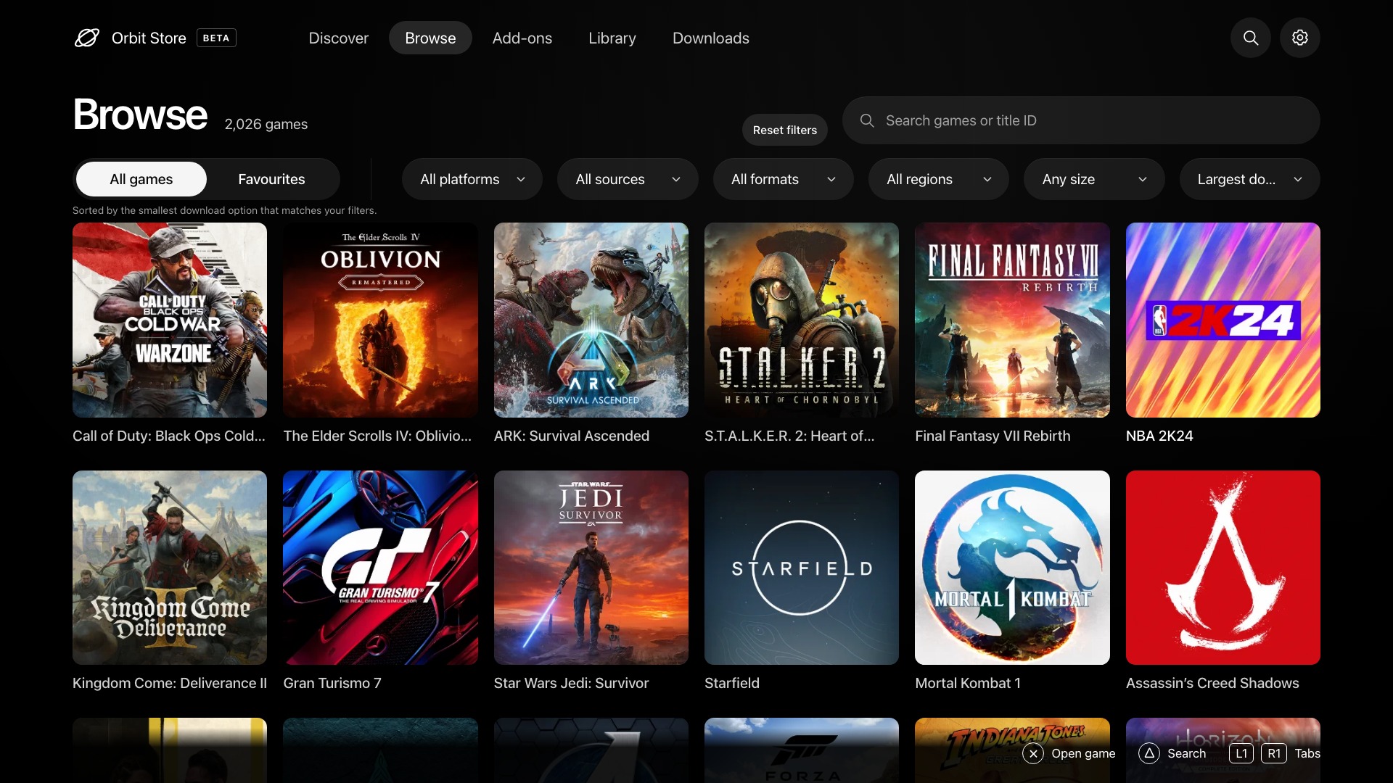1393x783 pixels.
Task: Click the 'Kingdom Come: Deliverance II' title text
Action: click(170, 683)
